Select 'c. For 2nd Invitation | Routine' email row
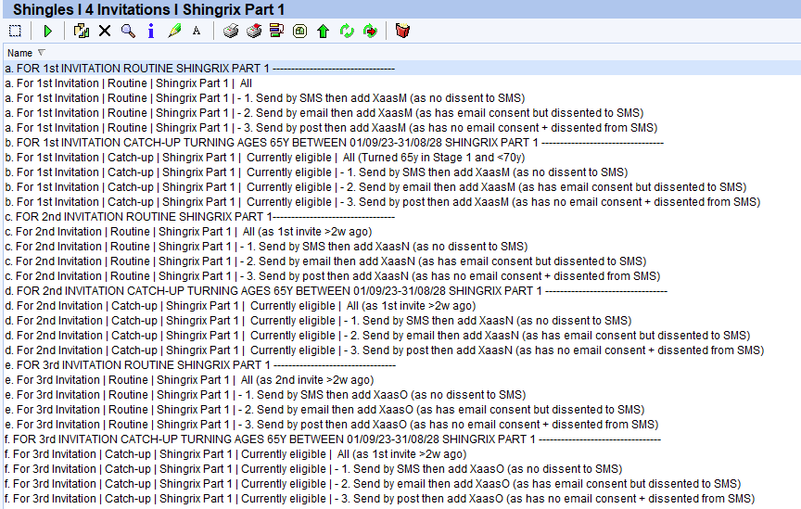The image size is (801, 509). (402, 261)
